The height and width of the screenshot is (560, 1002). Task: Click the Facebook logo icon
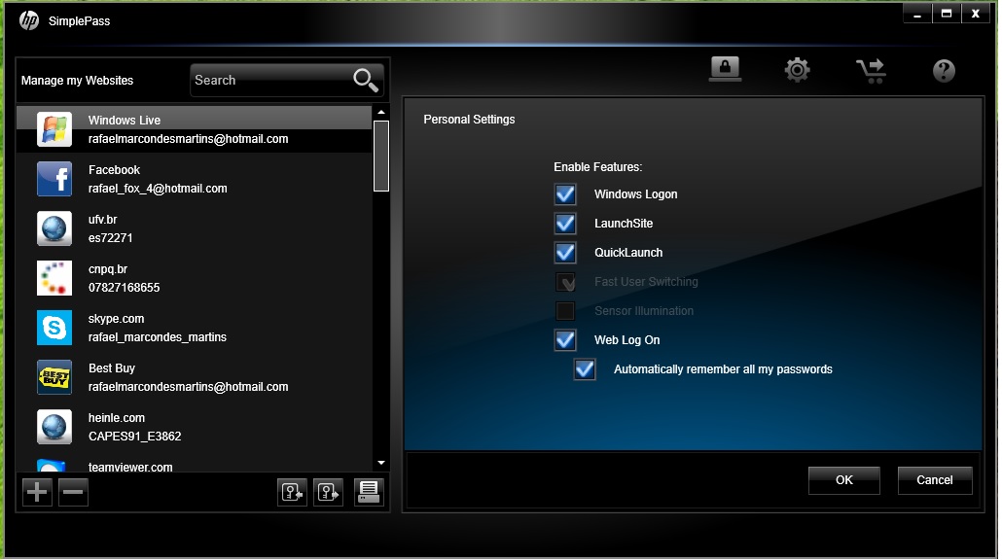pos(54,179)
